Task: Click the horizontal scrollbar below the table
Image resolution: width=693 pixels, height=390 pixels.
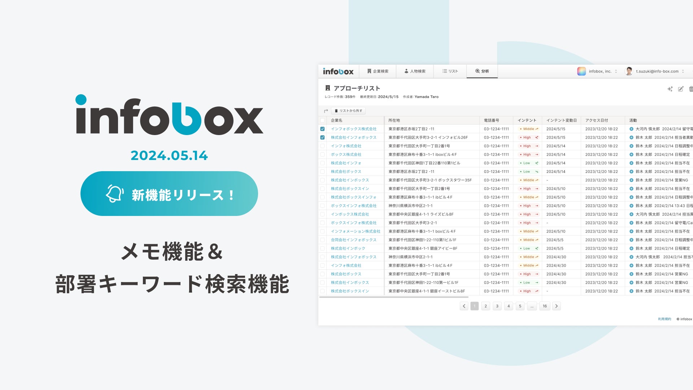Action: point(393,297)
